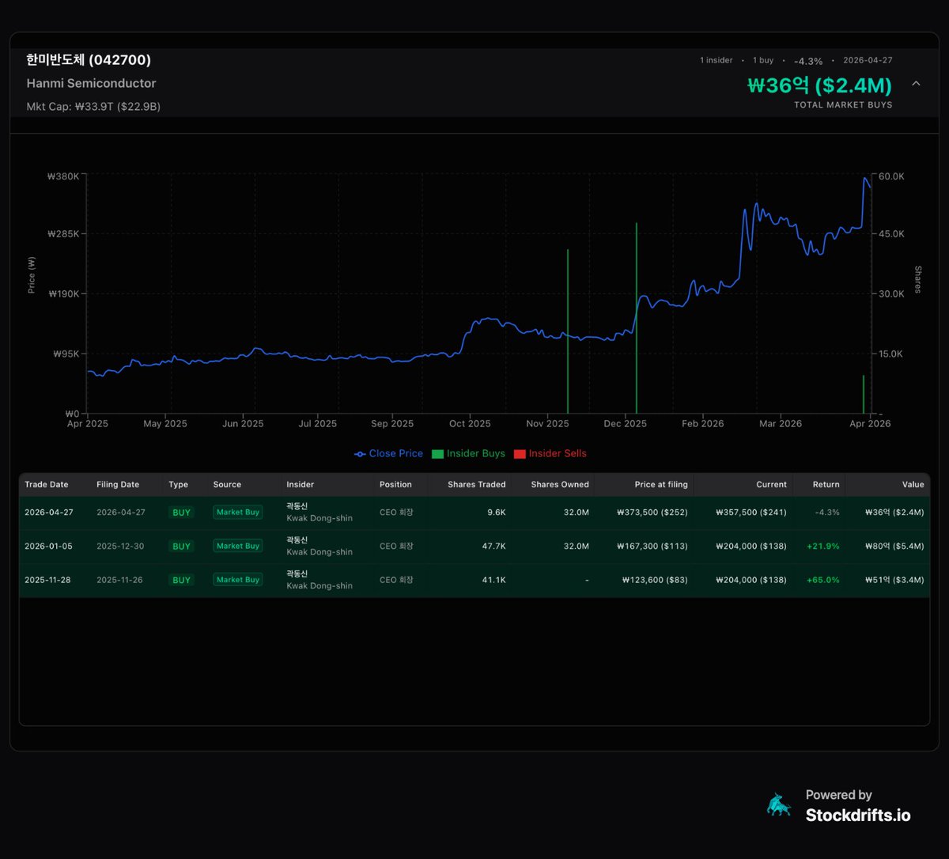This screenshot has height=859, width=949.
Task: Click the Oct 2025 axis label
Action: point(470,424)
